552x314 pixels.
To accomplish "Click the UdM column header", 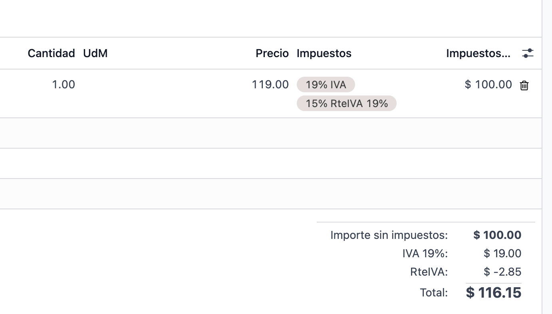I will [x=95, y=53].
